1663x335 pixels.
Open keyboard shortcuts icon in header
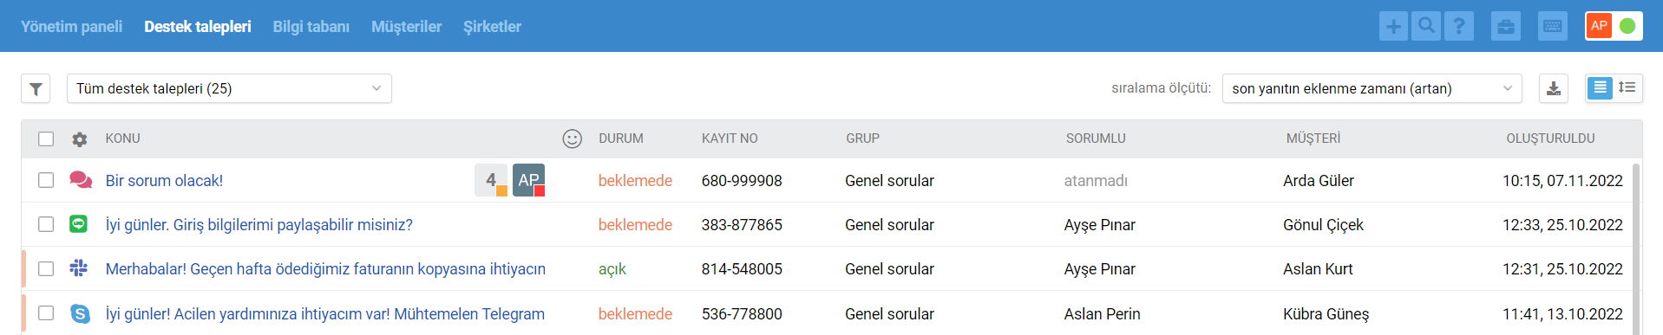1553,26
